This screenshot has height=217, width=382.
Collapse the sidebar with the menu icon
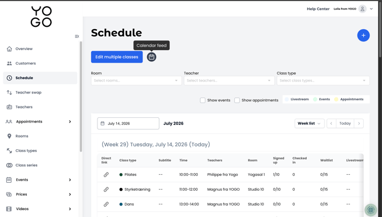click(77, 36)
